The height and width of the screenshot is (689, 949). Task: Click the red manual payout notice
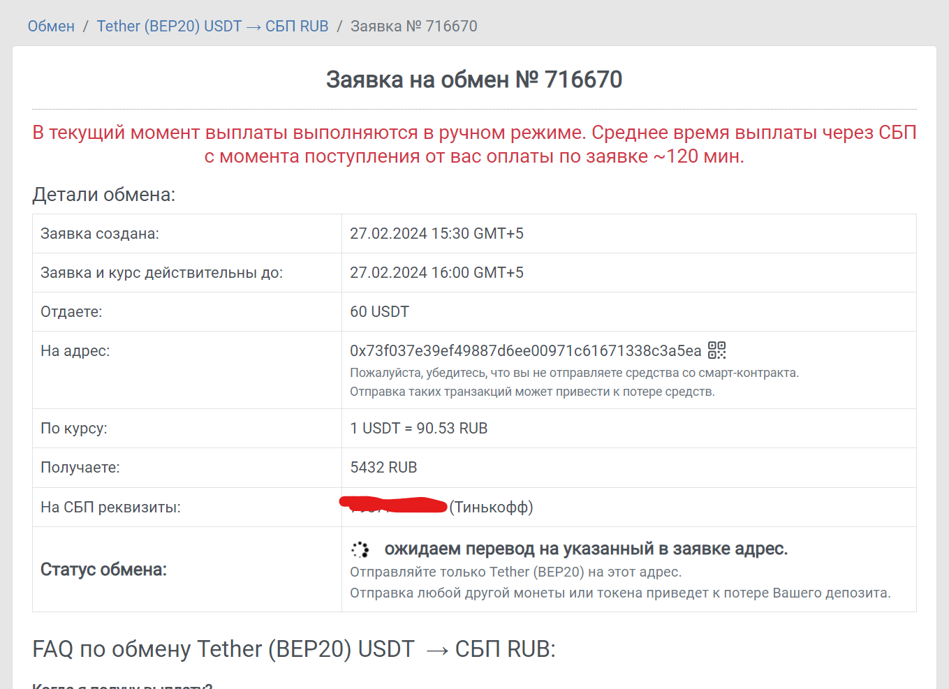pos(474,145)
